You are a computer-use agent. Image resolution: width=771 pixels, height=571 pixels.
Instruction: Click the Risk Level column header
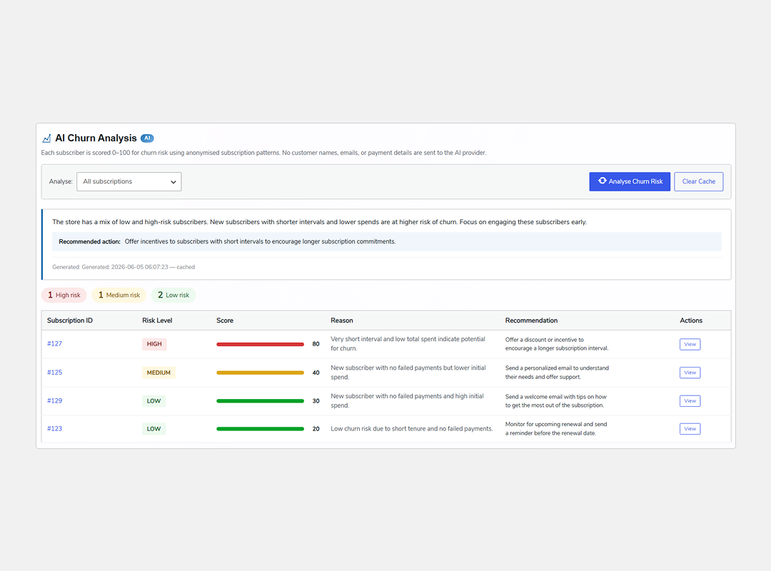(157, 320)
